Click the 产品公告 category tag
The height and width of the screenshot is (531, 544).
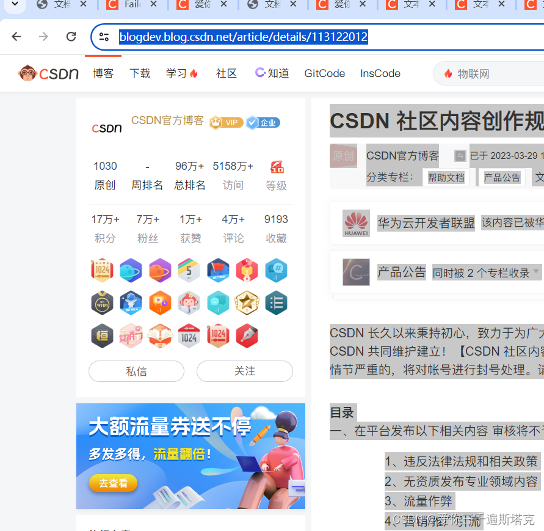[x=502, y=177]
